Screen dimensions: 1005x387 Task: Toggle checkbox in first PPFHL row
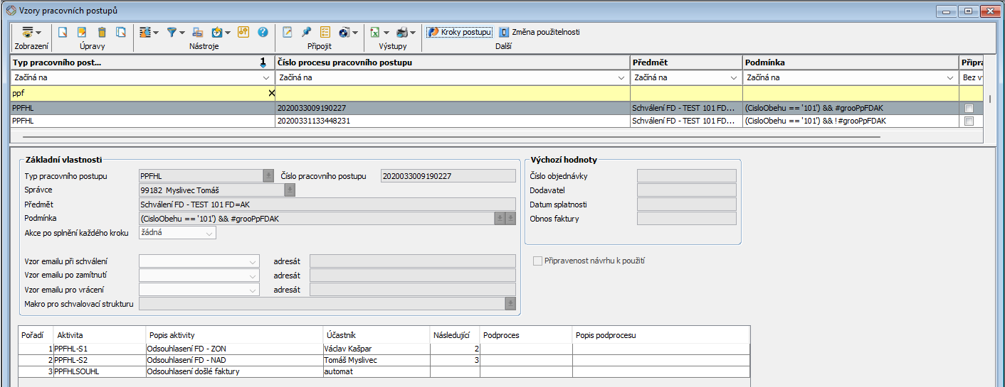(969, 108)
